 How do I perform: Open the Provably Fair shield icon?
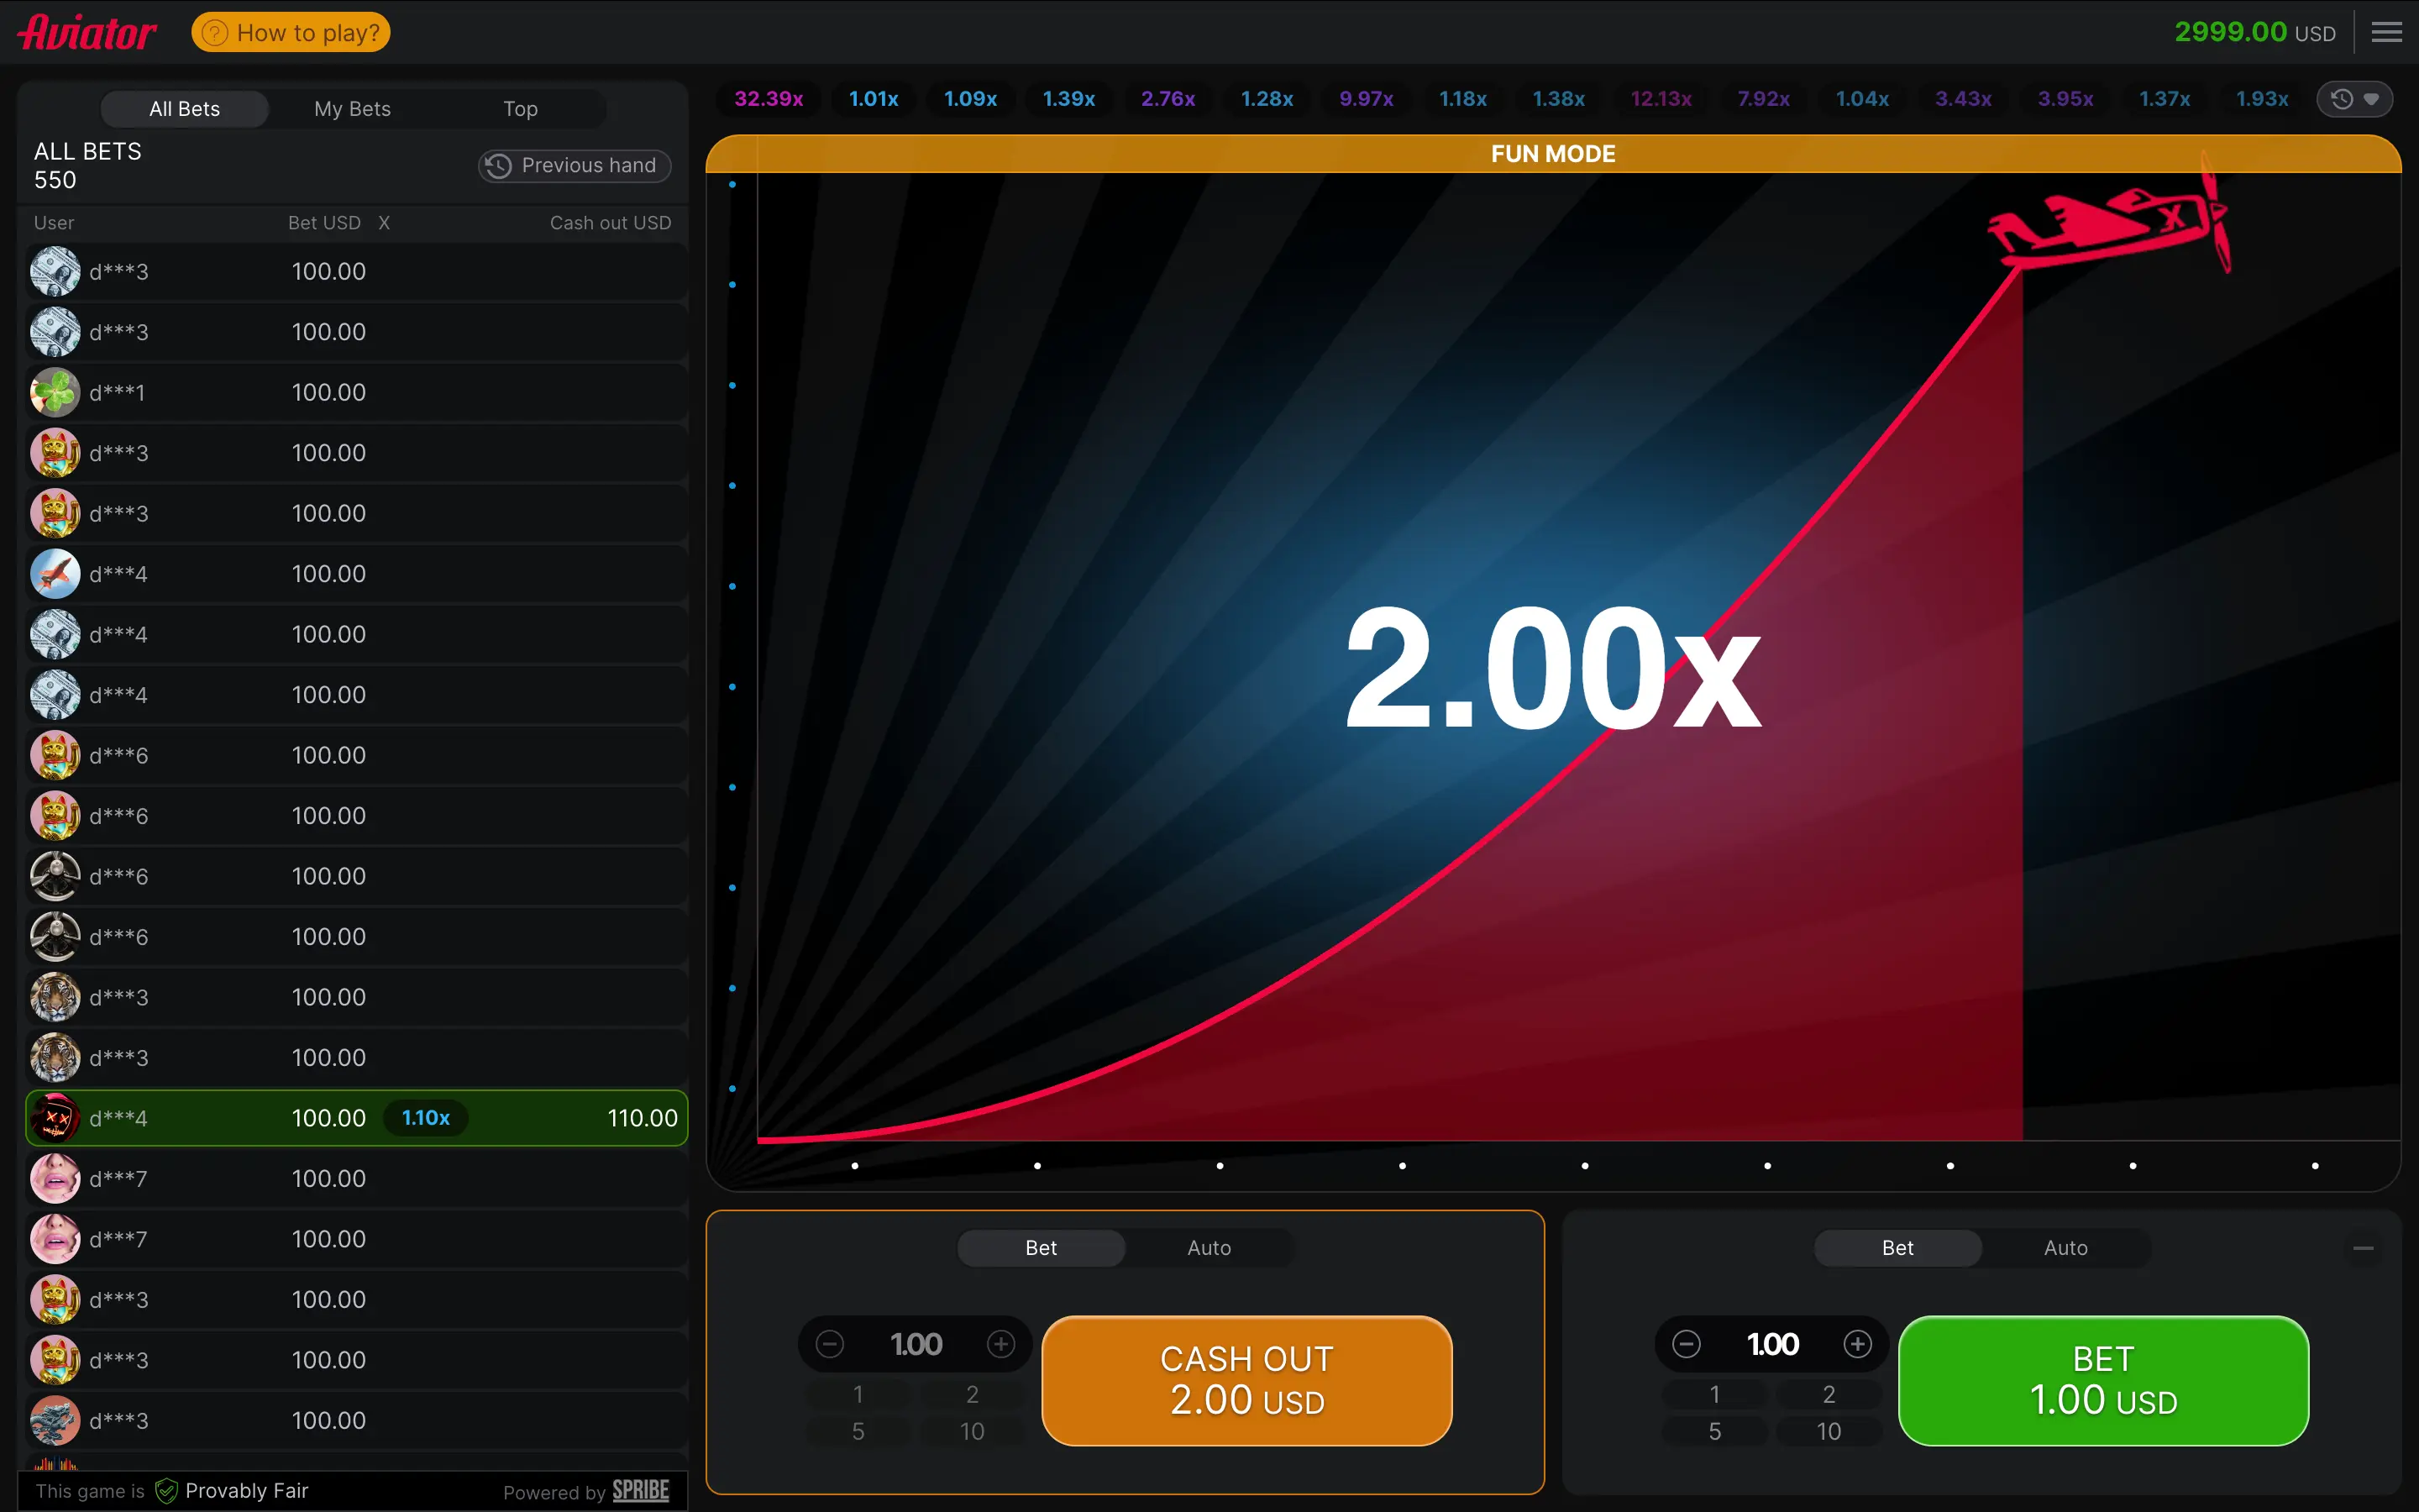[x=167, y=1491]
